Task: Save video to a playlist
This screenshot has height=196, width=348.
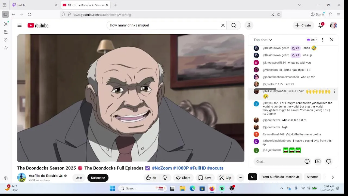Action: point(205,178)
